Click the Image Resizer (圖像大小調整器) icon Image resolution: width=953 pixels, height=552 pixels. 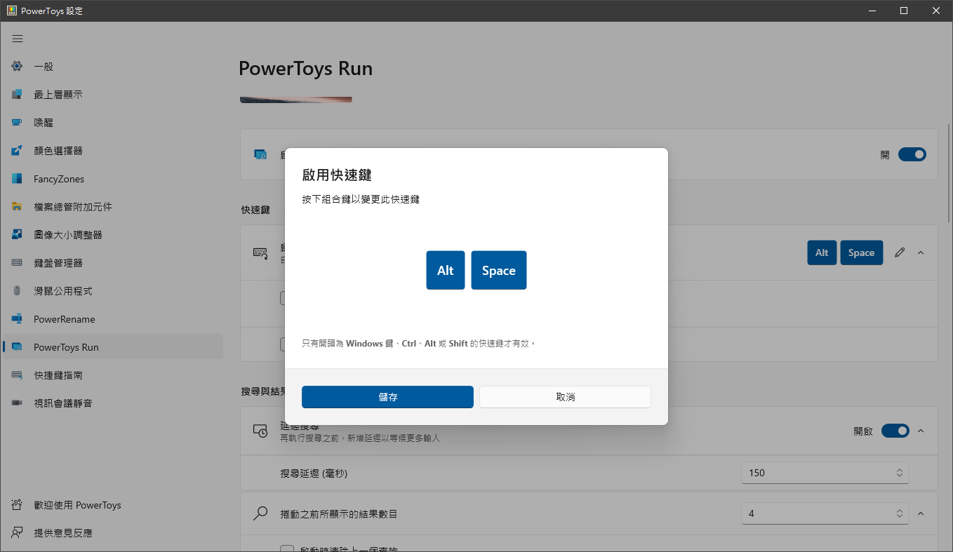click(17, 235)
